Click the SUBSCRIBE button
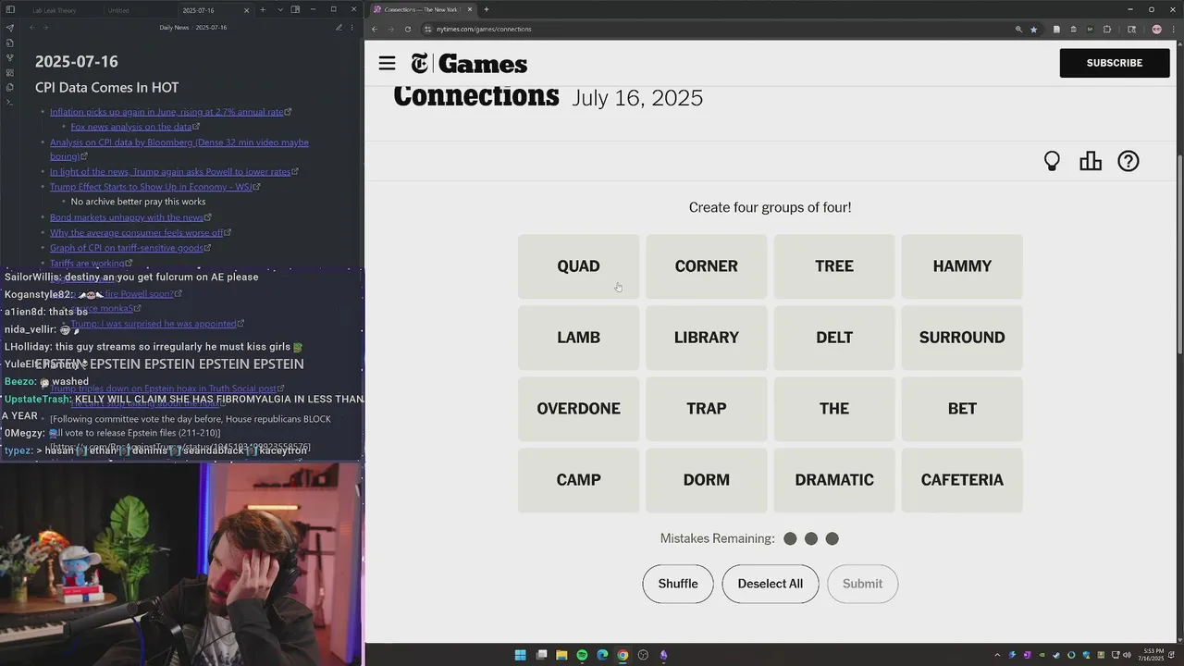1184x666 pixels. (1115, 63)
